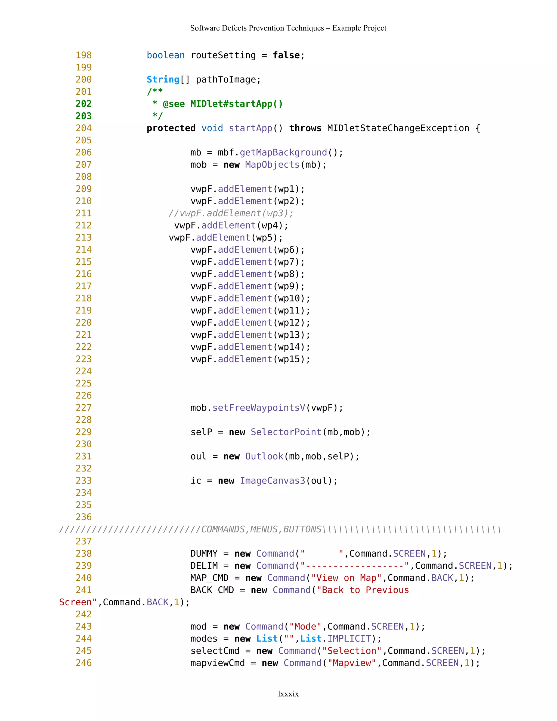Click 'vwpF.addElement(wp11);' line
Screen dimensions: 557x721
coord(250,311)
